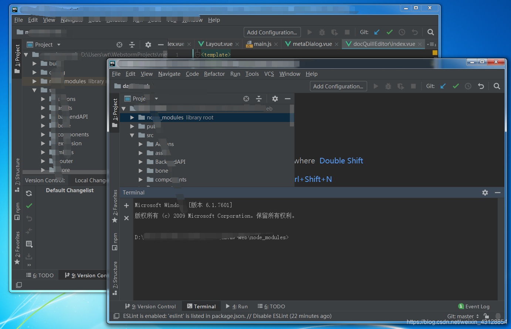Expand the BackendAPI folder in front window
Screen dimensions: 511x329
141,162
